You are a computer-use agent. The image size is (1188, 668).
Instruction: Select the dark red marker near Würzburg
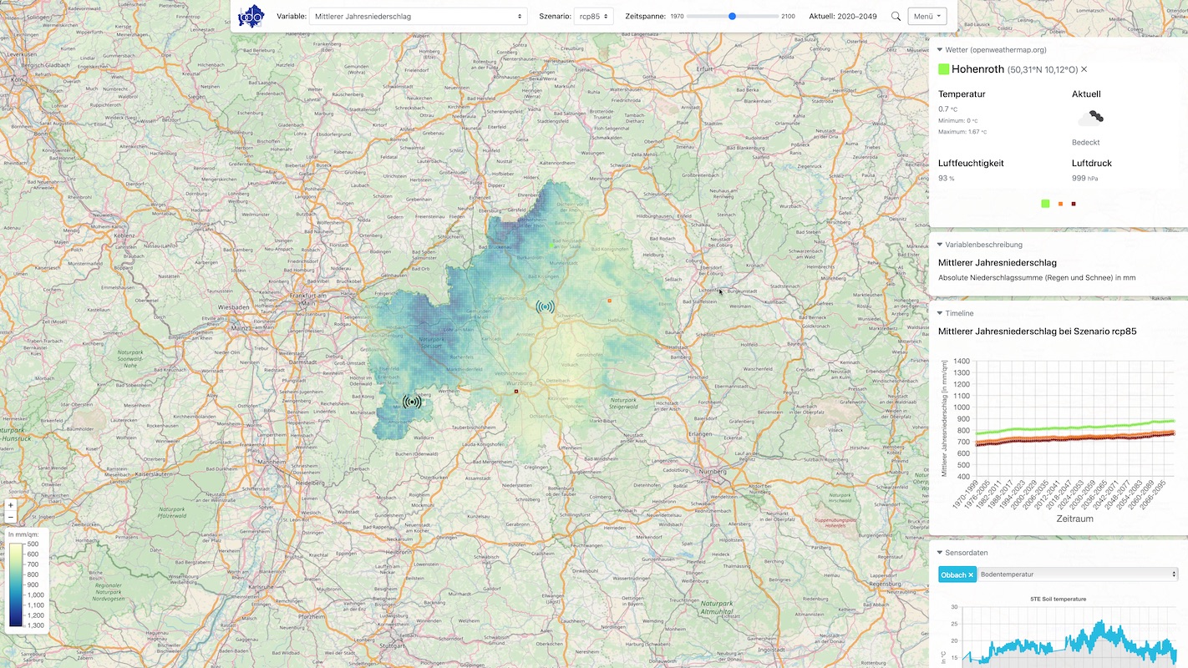[516, 391]
